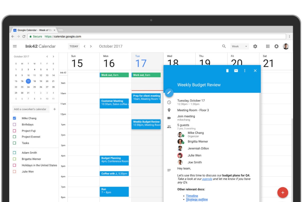Select the Google Calendar browser tab
The width and height of the screenshot is (303, 202).
pyautogui.click(x=34, y=30)
